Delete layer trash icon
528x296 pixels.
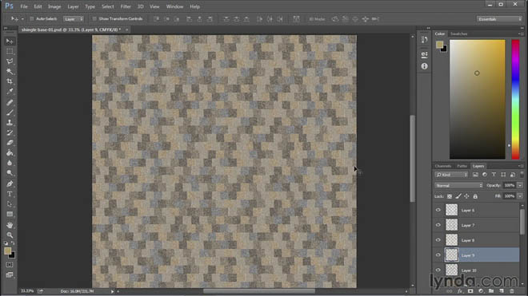[512, 291]
